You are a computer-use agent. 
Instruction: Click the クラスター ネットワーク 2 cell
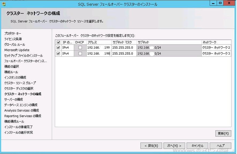216,48
